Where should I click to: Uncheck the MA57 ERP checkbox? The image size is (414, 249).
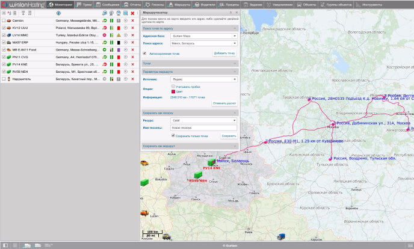[x=4, y=42]
